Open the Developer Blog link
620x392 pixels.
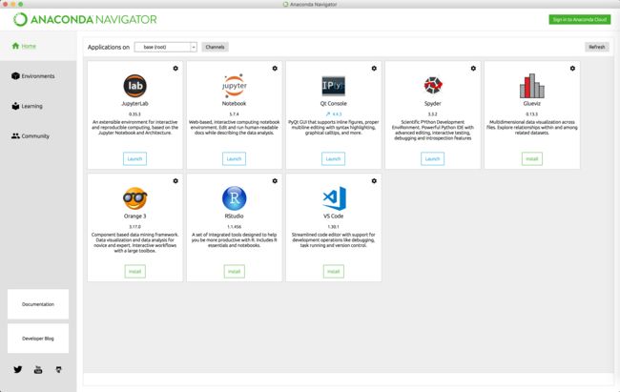click(x=38, y=339)
